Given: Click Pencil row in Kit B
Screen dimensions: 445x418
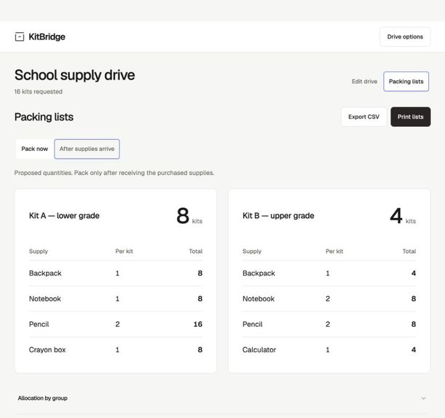Looking at the screenshot, I should pyautogui.click(x=329, y=324).
